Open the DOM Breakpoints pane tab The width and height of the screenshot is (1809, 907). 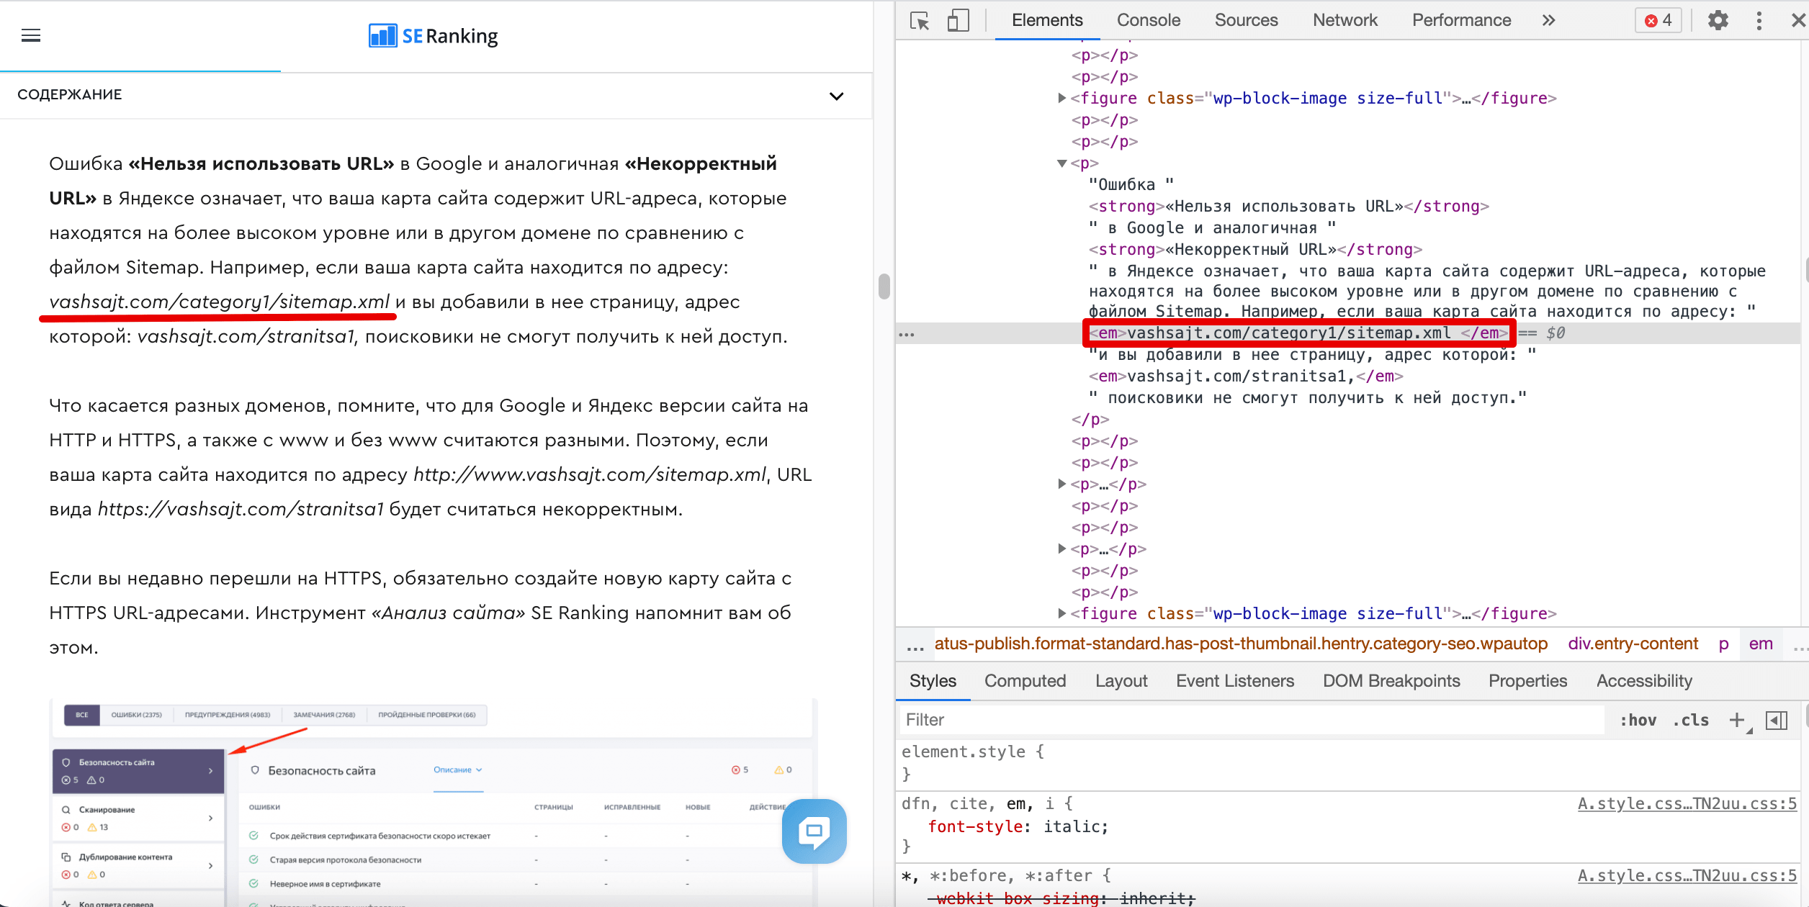[x=1391, y=681]
